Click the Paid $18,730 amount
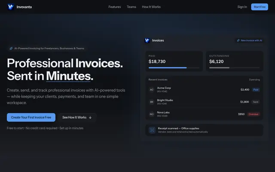The image size is (275, 172). click(157, 61)
